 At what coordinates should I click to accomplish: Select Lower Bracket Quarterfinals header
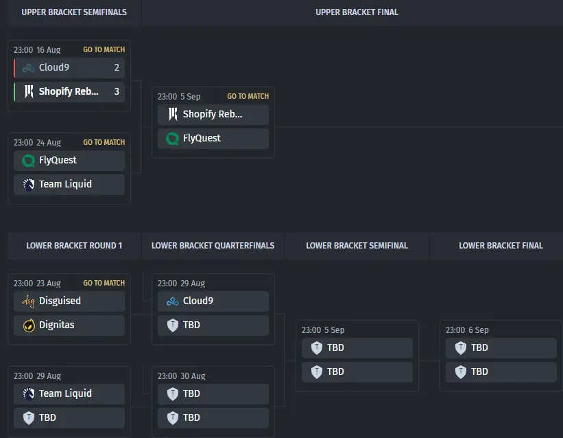[213, 246]
